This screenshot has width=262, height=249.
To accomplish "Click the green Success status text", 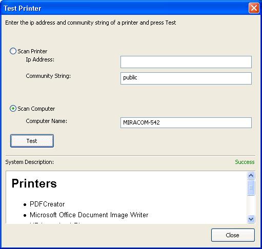I will pos(245,162).
